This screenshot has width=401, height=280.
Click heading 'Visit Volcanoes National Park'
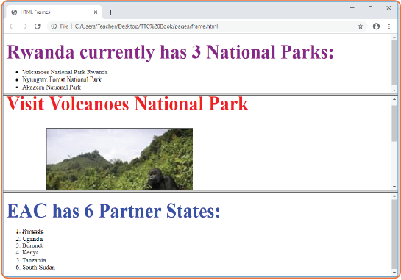[127, 104]
